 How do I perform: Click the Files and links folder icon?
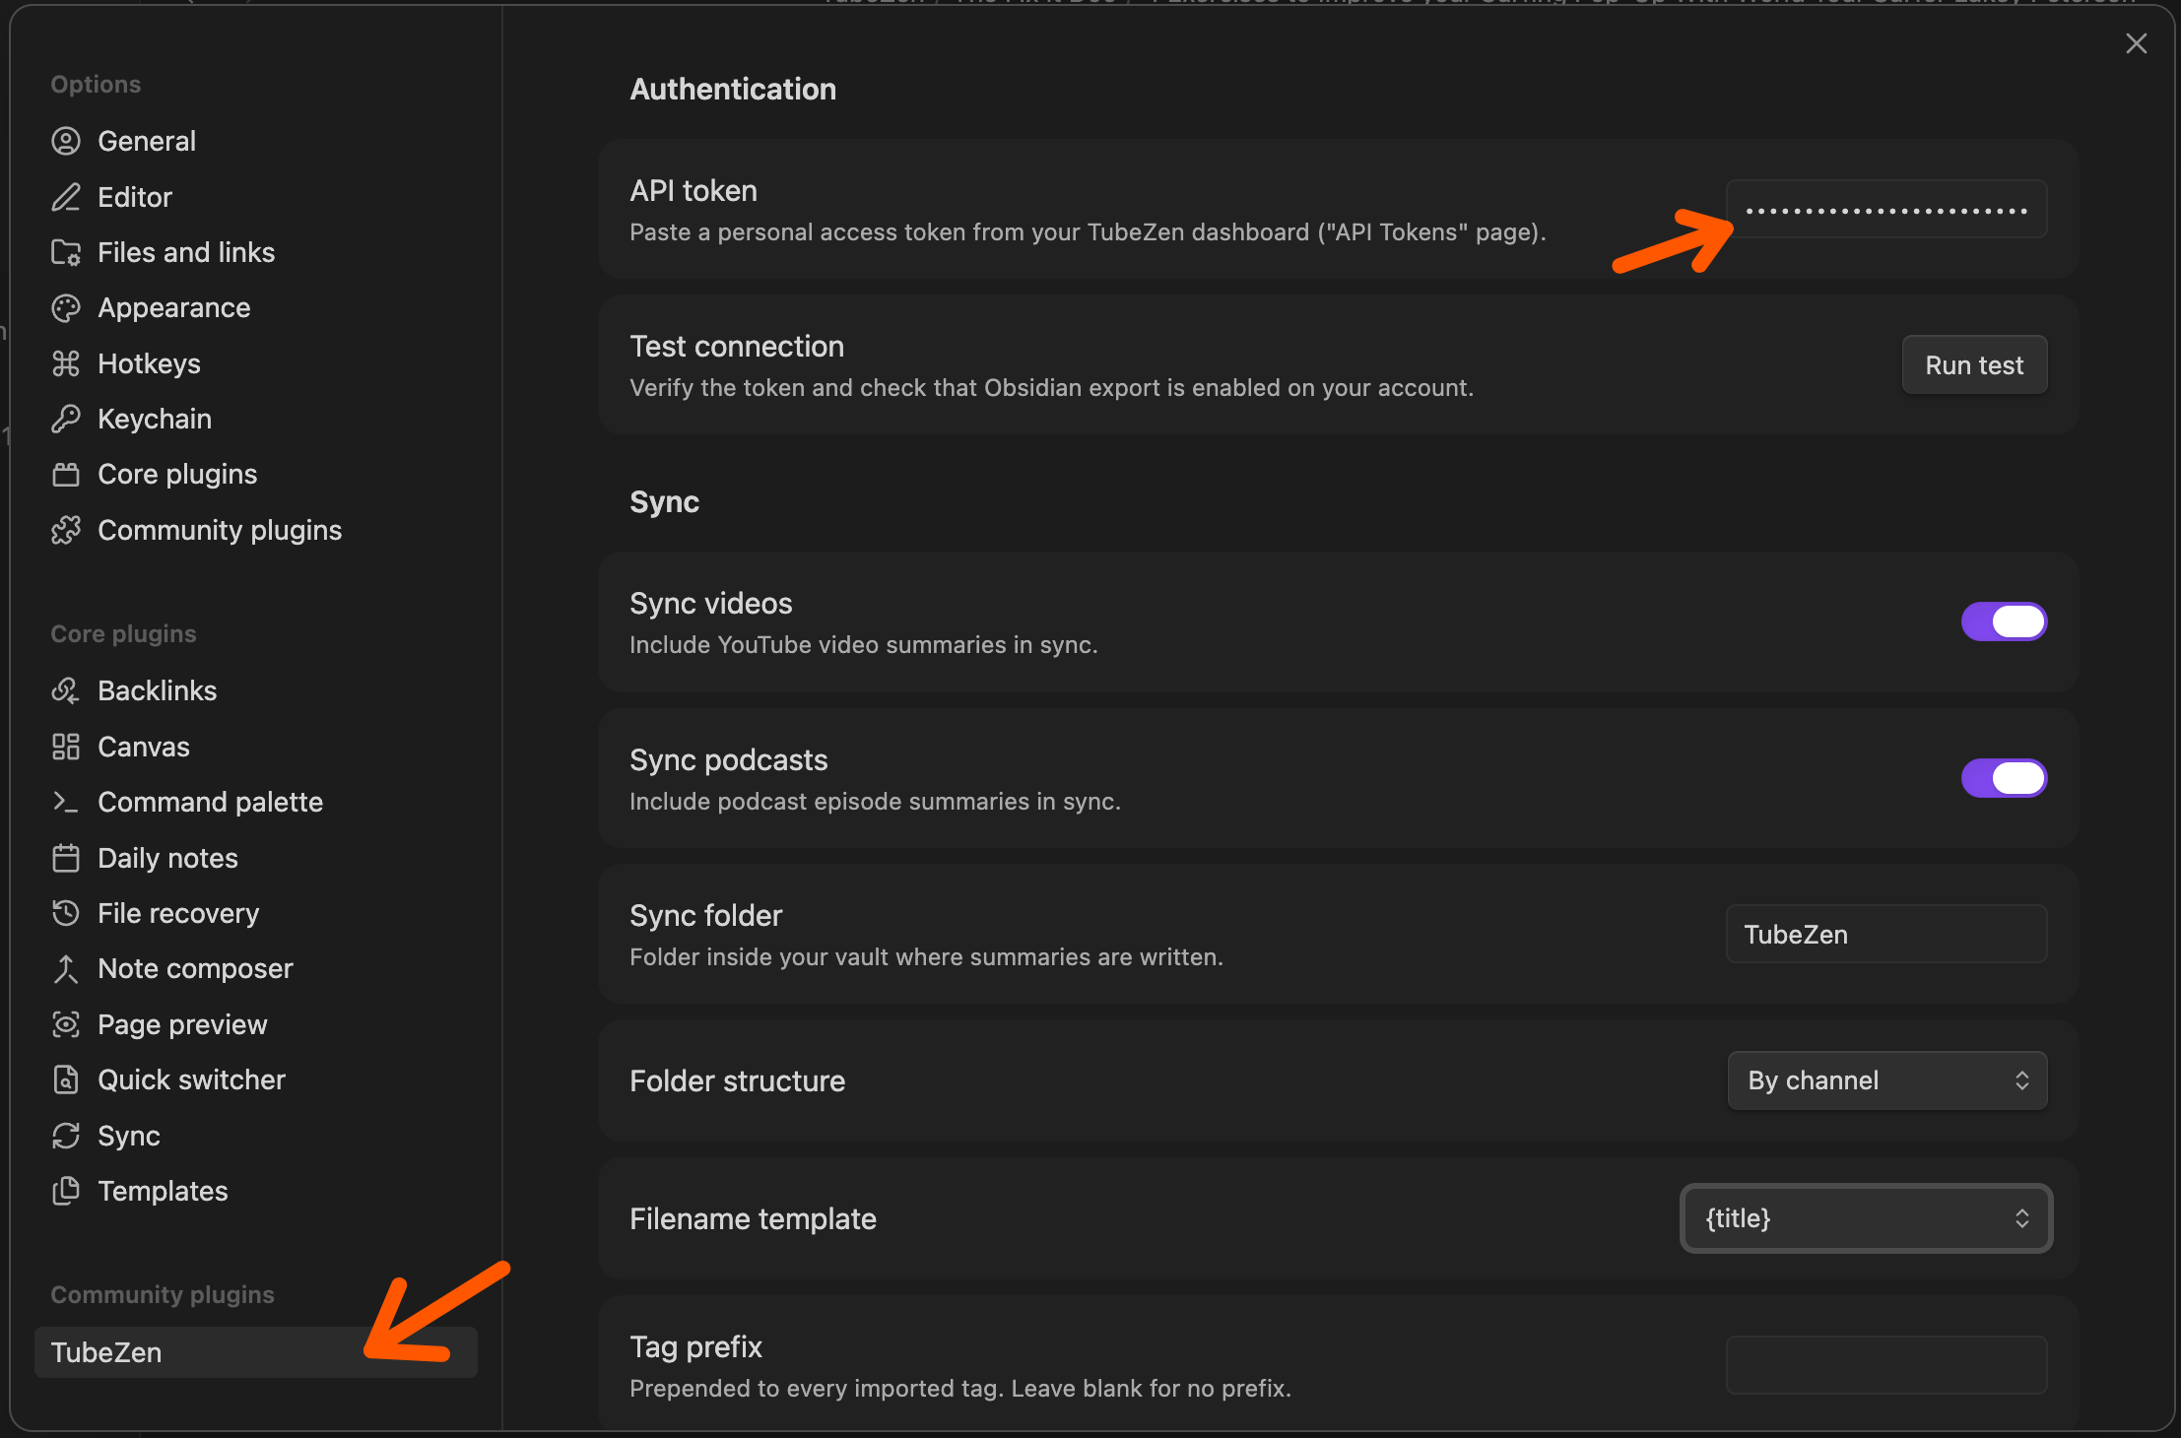click(66, 252)
